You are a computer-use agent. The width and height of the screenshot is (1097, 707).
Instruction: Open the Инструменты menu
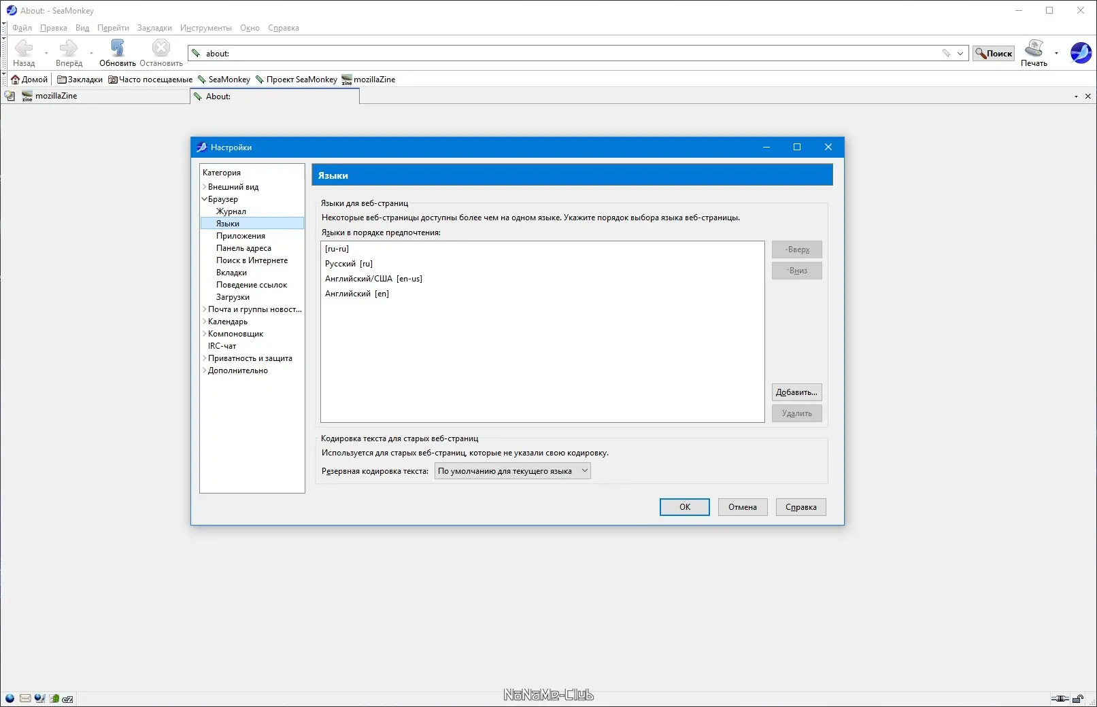(x=206, y=28)
